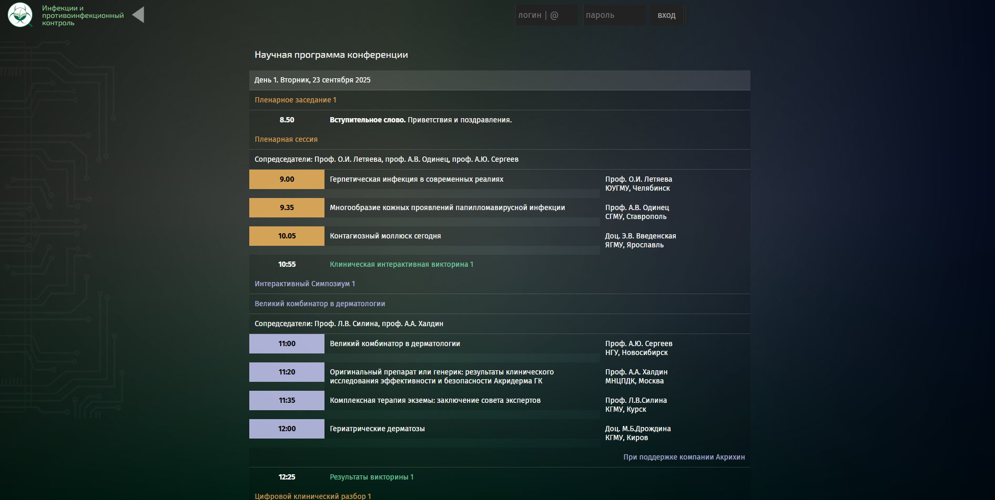995x500 pixels.
Task: Open the Инфекции и противоинфекционный контроль title
Action: tap(83, 15)
